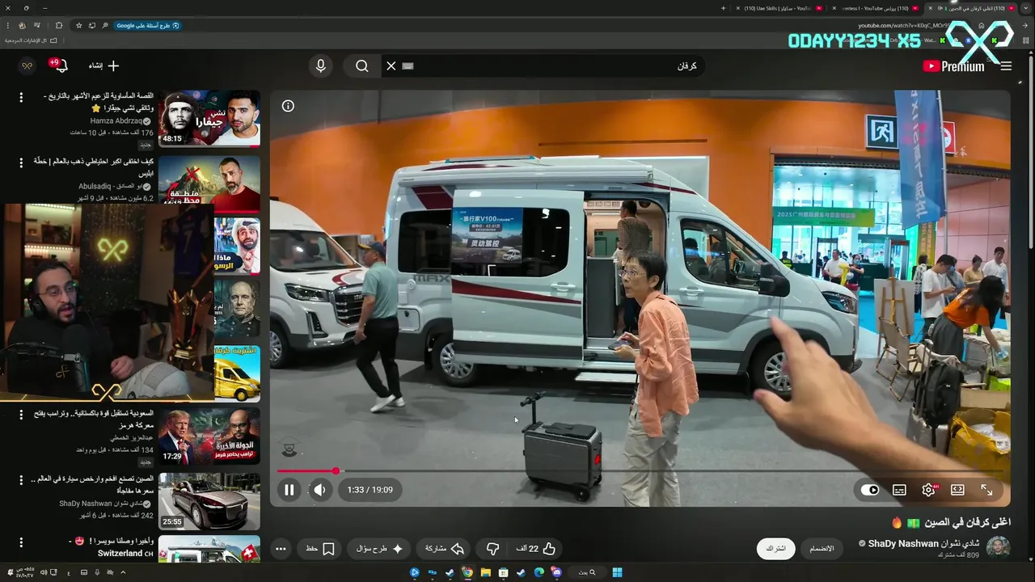Open the Create (إنشاء) button
Screen dimensions: 1035x582
tap(104, 65)
